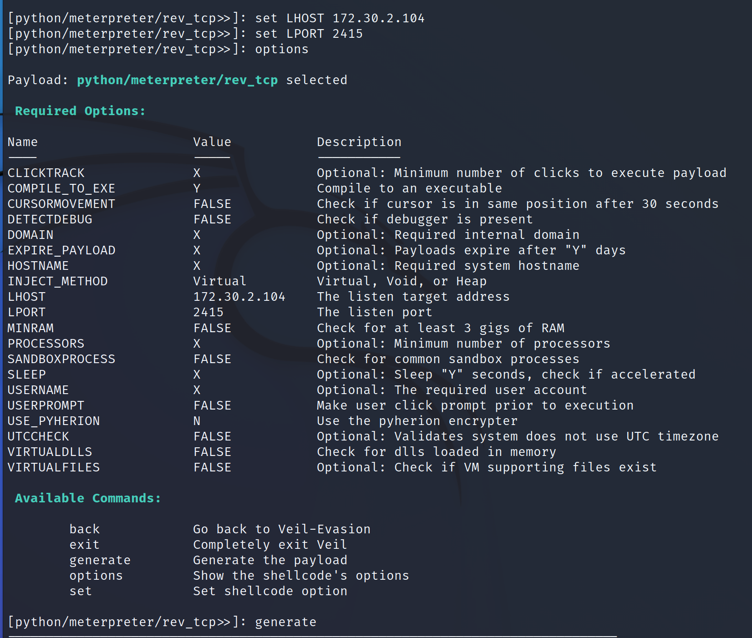Click the FALSE value in VIRTUALFILES row
Screen dimensions: 752x638
coord(212,467)
